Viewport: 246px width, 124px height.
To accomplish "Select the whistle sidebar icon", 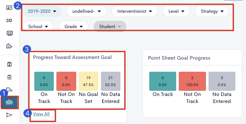I will pyautogui.click(x=9, y=90).
